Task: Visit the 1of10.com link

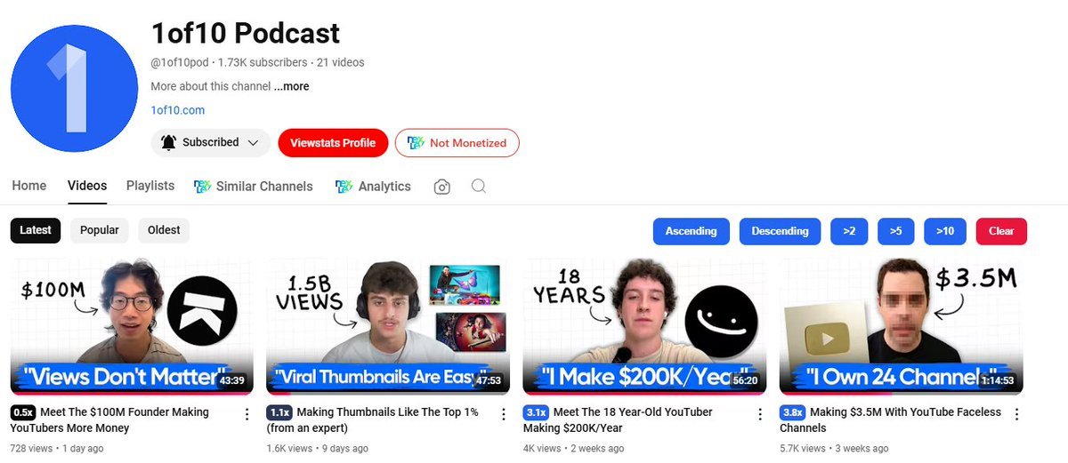Action: [178, 110]
